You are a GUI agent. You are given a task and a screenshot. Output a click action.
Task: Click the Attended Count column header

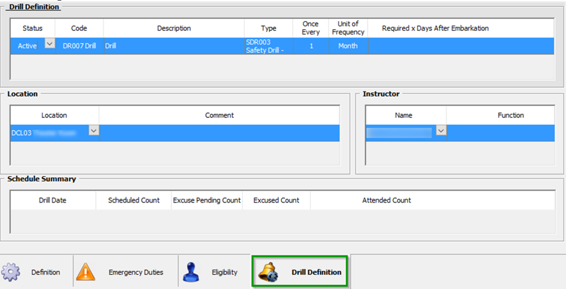[387, 200]
